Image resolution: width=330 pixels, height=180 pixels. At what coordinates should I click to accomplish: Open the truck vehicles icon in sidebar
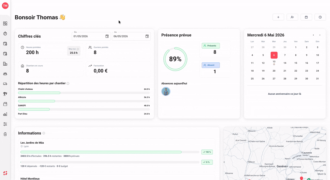(x=5, y=84)
